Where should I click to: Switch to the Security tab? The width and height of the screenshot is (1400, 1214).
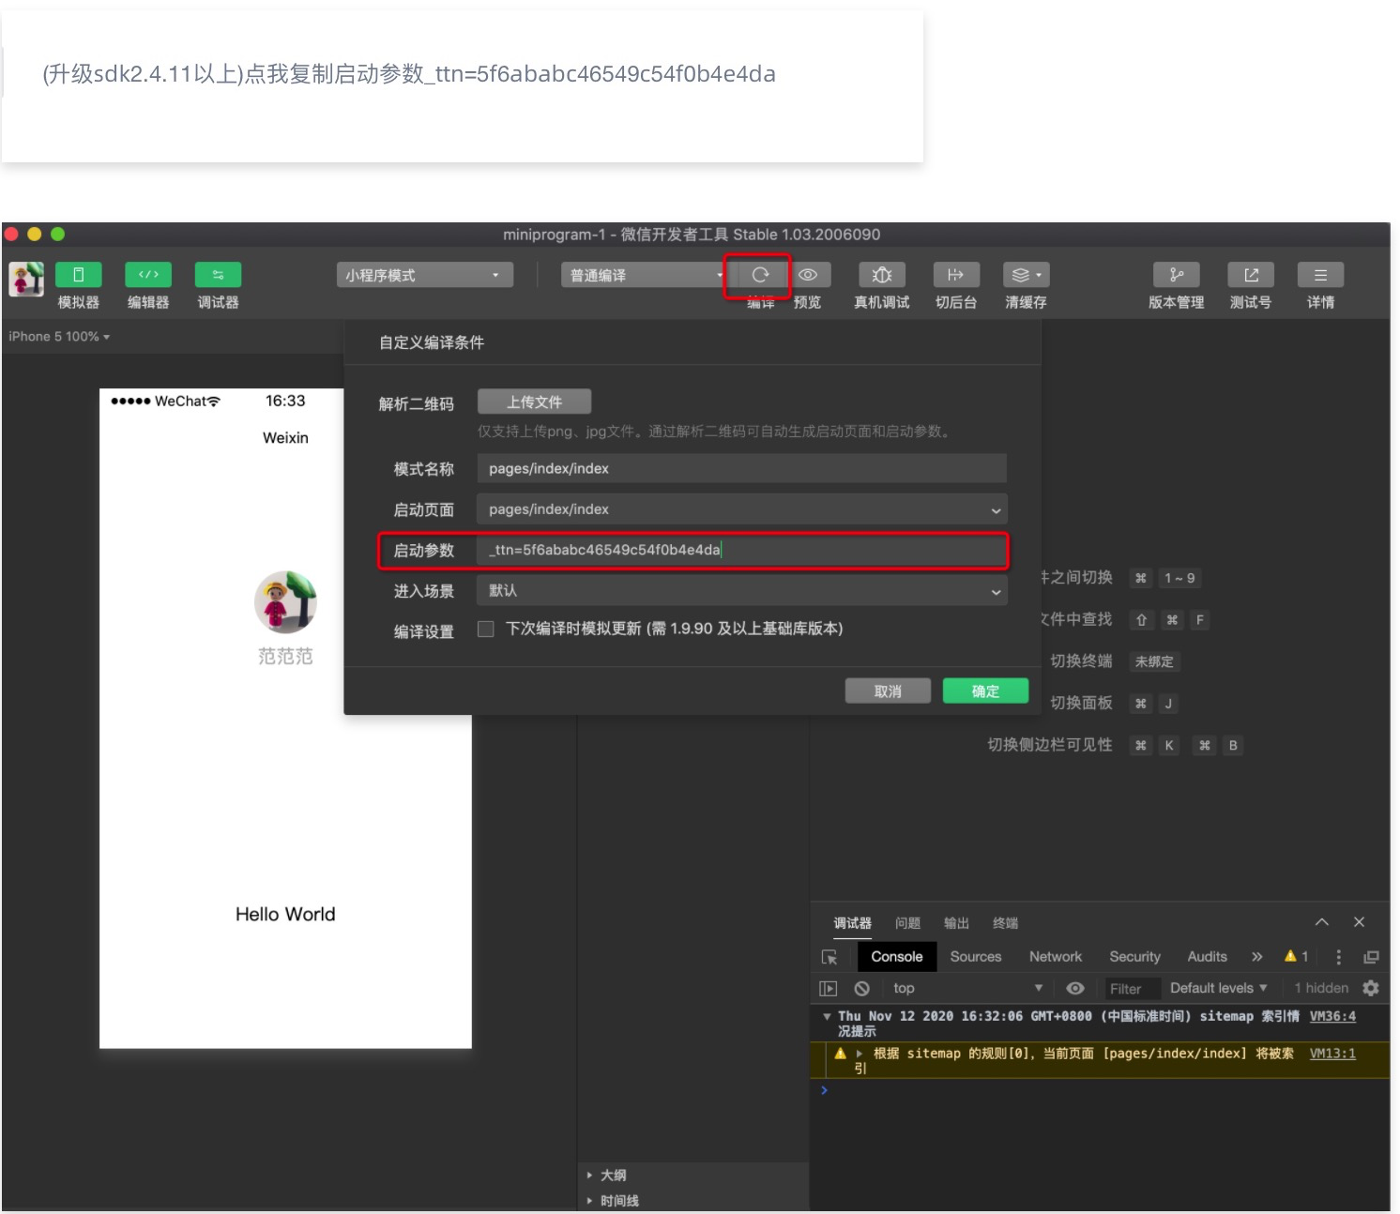(x=1135, y=957)
